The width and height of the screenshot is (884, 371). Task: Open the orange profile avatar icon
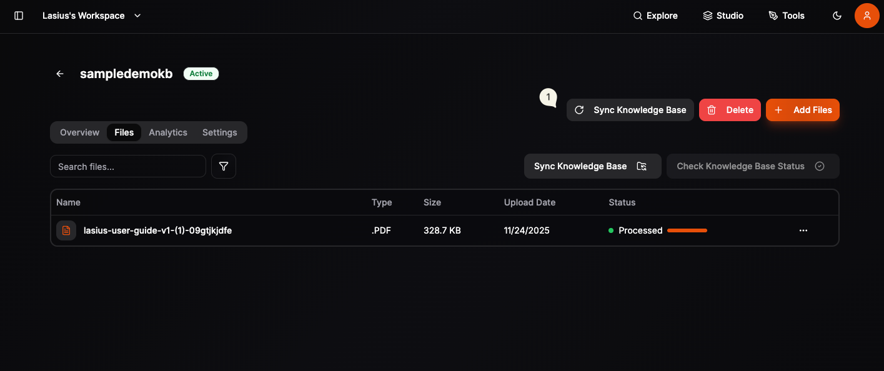click(x=867, y=16)
